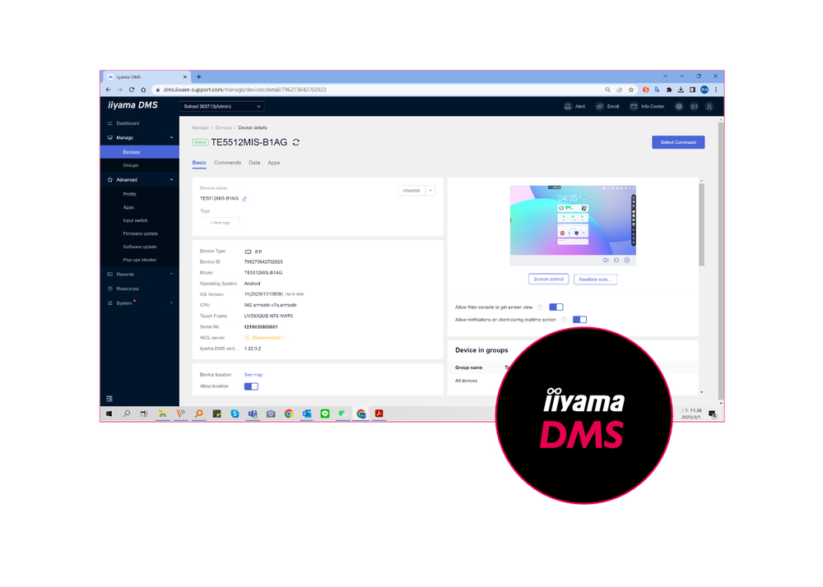Screen dimensions: 823x587
Task: Turn off the Allow location switch
Action: pos(251,386)
